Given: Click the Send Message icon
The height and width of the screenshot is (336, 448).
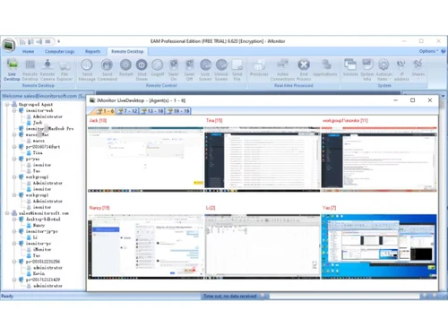Looking at the screenshot, I should click(x=87, y=70).
